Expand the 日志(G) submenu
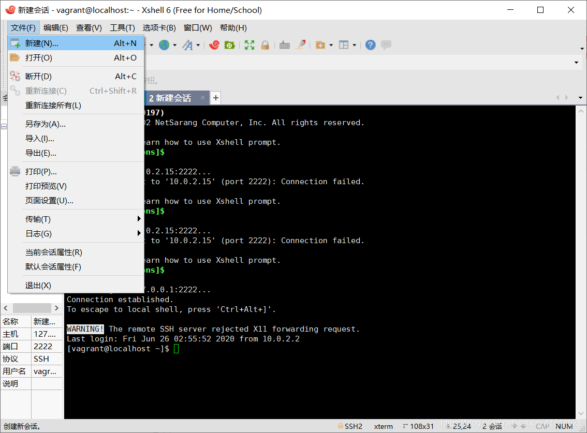Image resolution: width=587 pixels, height=433 pixels. point(139,233)
